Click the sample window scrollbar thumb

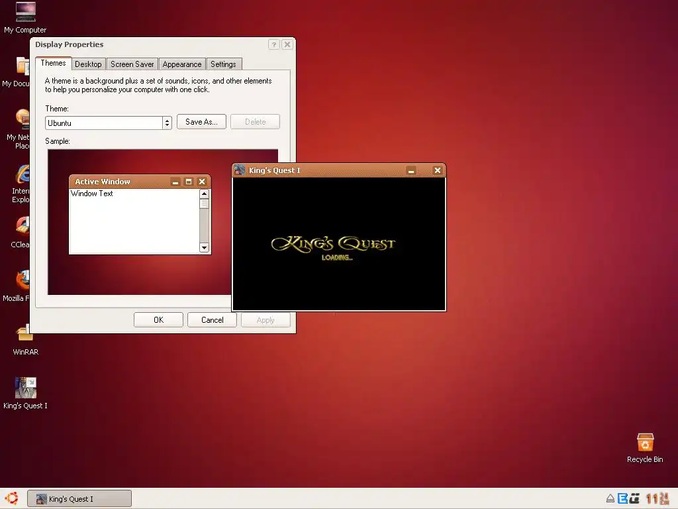(x=204, y=203)
